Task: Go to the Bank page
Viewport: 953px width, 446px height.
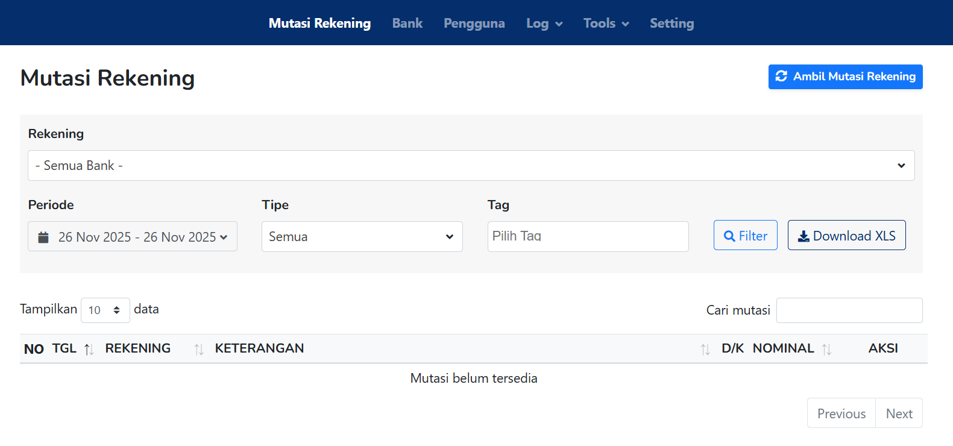Action: [x=407, y=24]
